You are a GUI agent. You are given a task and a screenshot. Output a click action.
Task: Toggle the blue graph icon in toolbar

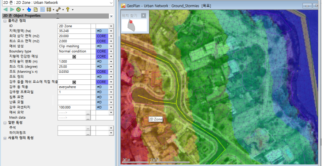coord(42,10)
